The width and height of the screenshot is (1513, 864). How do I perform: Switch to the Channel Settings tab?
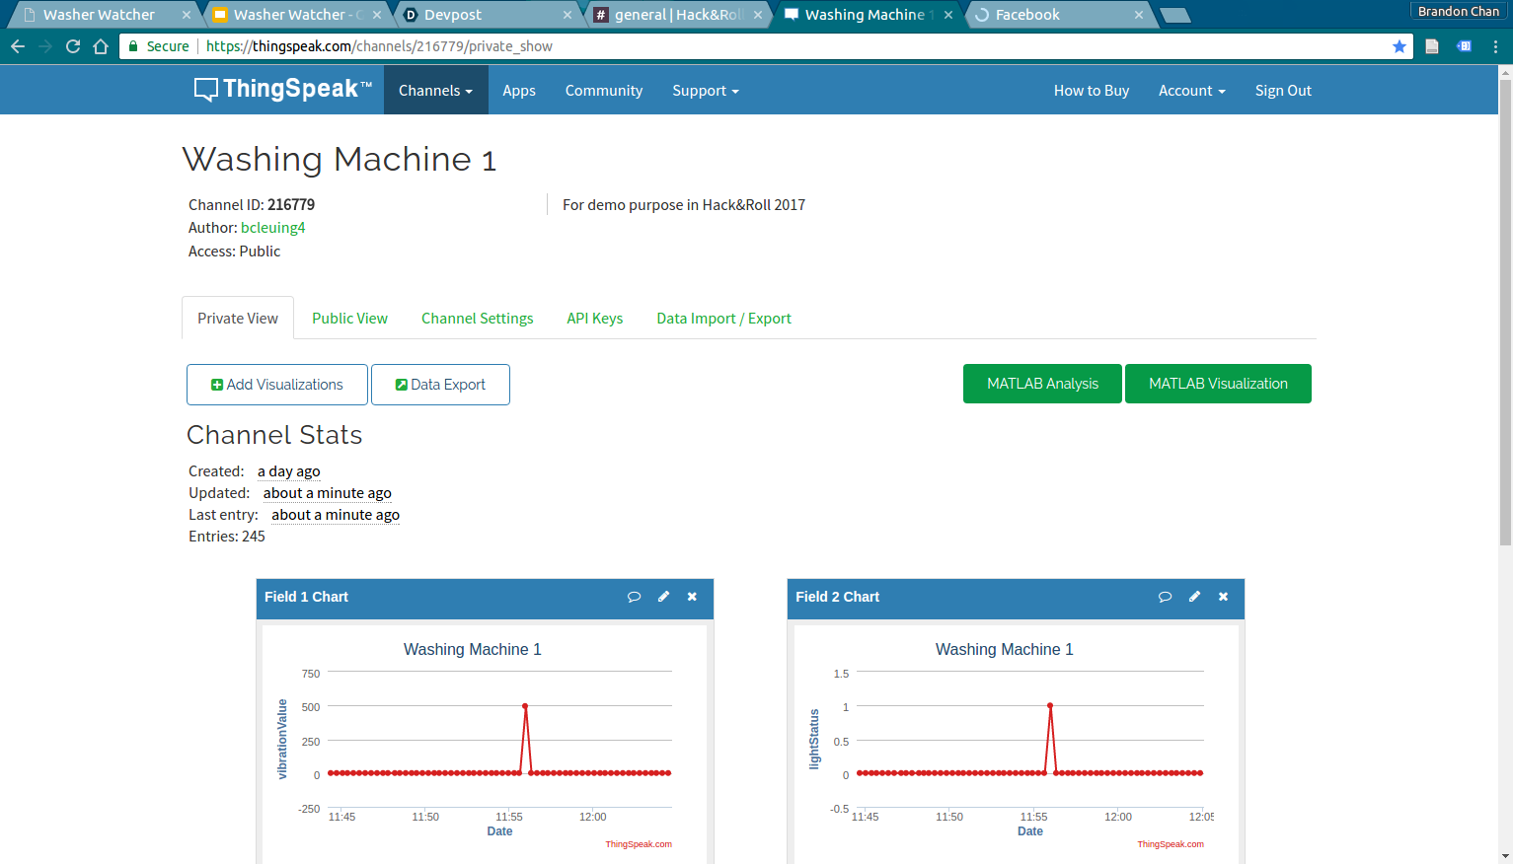pos(477,318)
